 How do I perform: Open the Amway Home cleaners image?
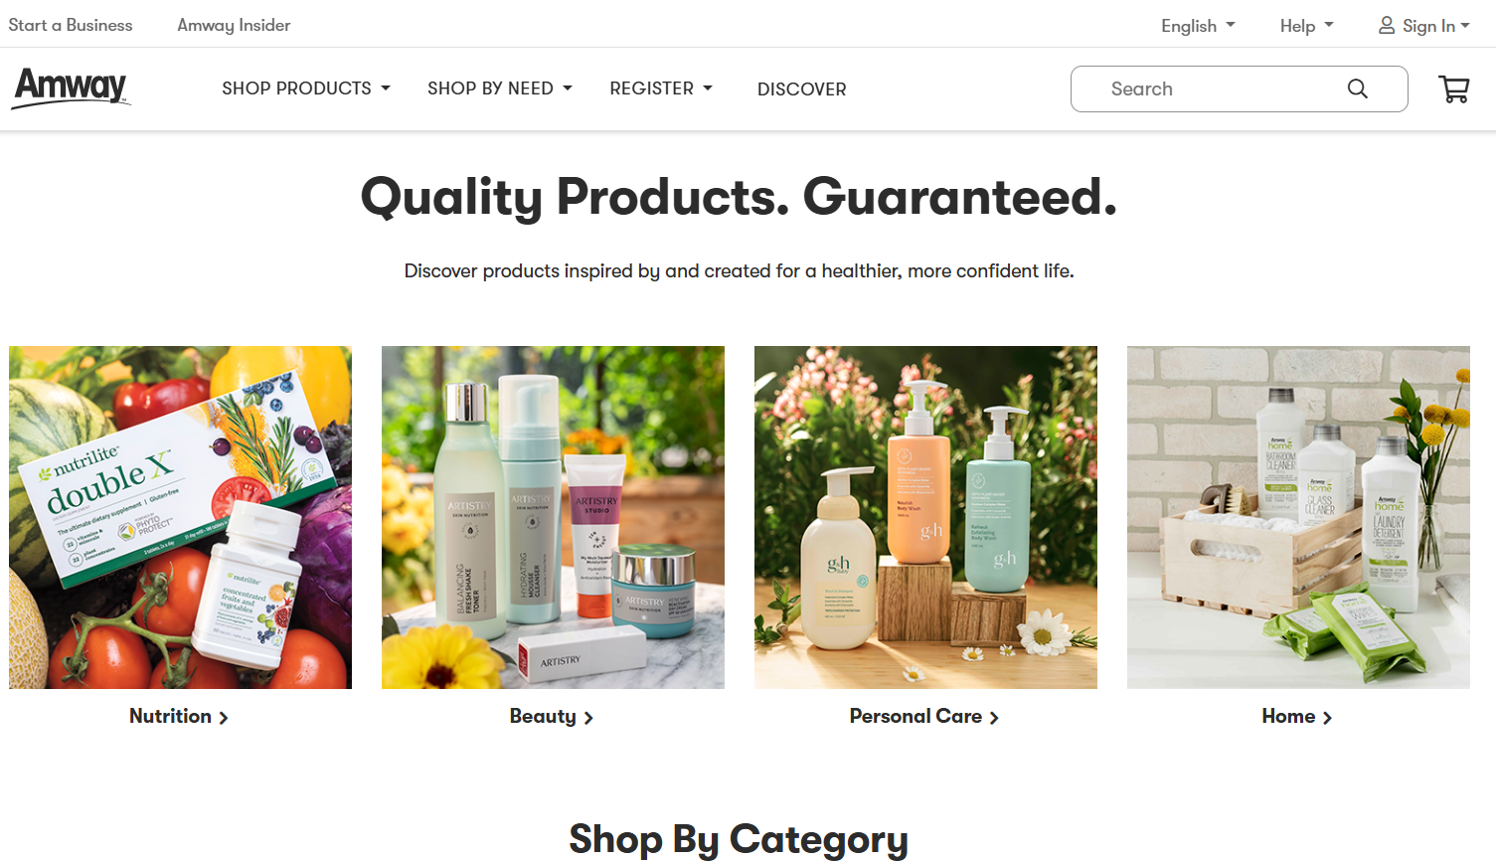point(1298,517)
